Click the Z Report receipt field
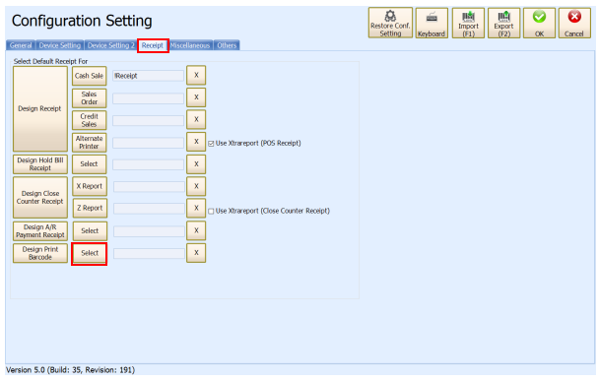599x381 pixels. tap(149, 209)
